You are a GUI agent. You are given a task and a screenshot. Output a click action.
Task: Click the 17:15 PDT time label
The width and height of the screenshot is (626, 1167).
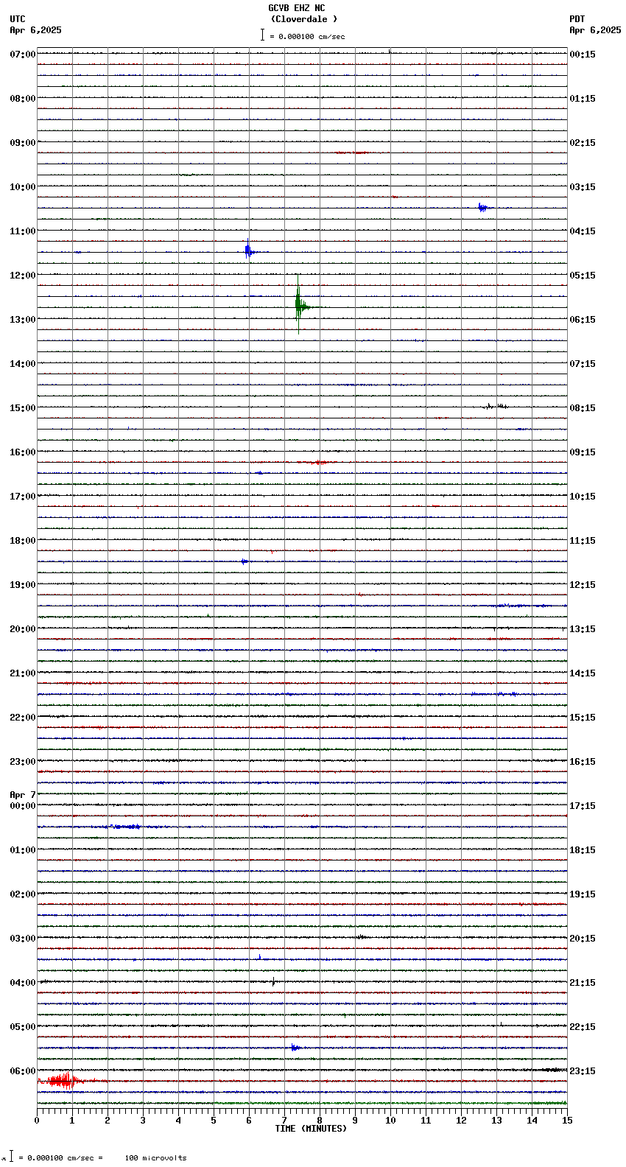pyautogui.click(x=583, y=806)
